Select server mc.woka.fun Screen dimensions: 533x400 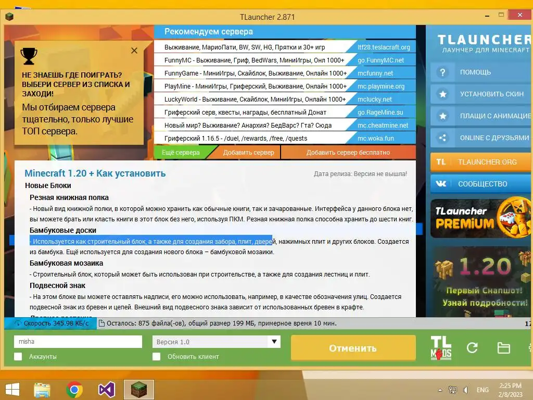pos(376,139)
